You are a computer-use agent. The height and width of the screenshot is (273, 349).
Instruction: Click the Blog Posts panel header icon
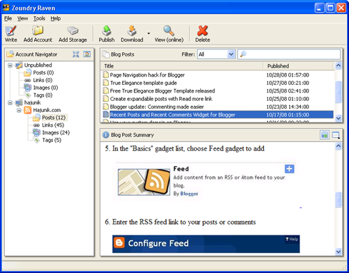pyautogui.click(x=106, y=54)
